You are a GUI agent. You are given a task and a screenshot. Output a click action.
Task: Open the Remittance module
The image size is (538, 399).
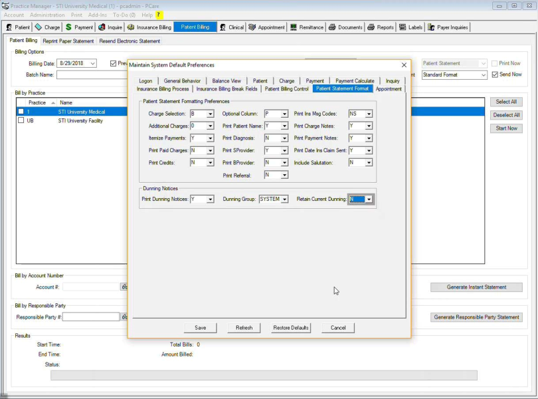click(x=307, y=27)
